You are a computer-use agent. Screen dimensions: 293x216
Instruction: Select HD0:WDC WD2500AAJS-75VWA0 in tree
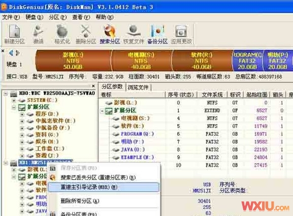(57, 94)
